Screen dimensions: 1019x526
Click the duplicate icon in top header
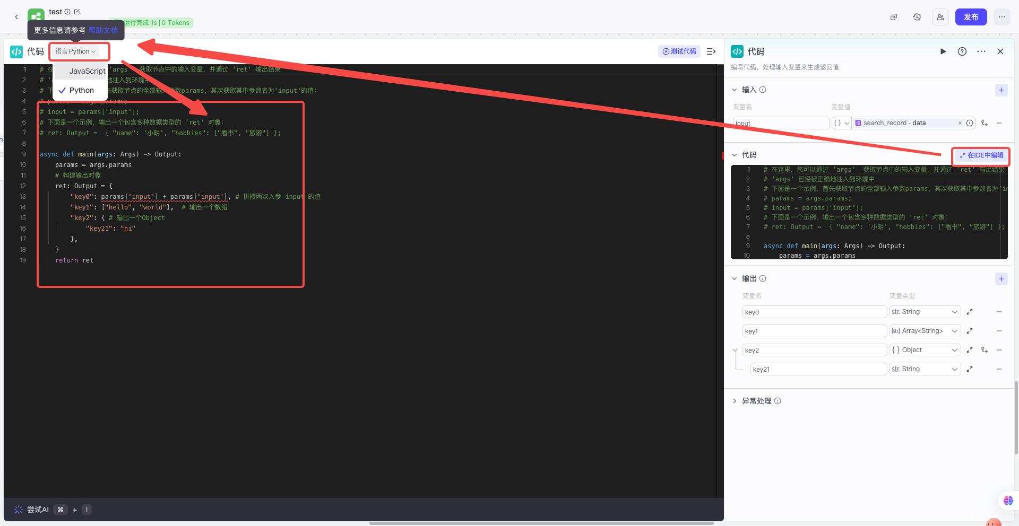(894, 17)
